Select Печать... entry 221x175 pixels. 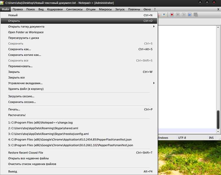79,109
